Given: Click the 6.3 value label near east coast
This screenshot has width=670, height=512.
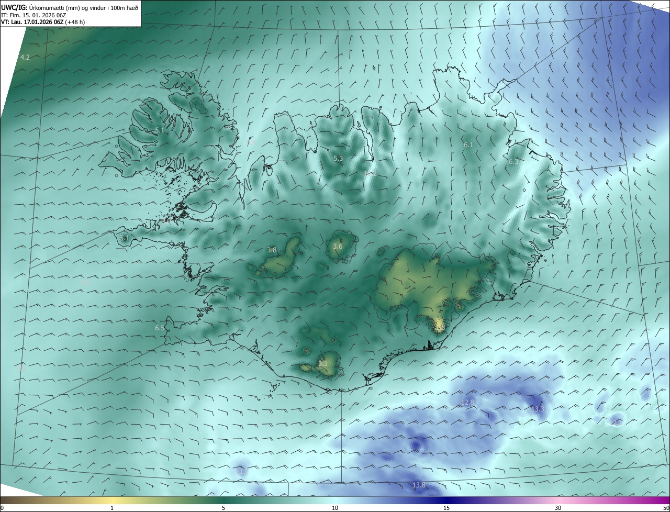Looking at the screenshot, I should click(513, 162).
